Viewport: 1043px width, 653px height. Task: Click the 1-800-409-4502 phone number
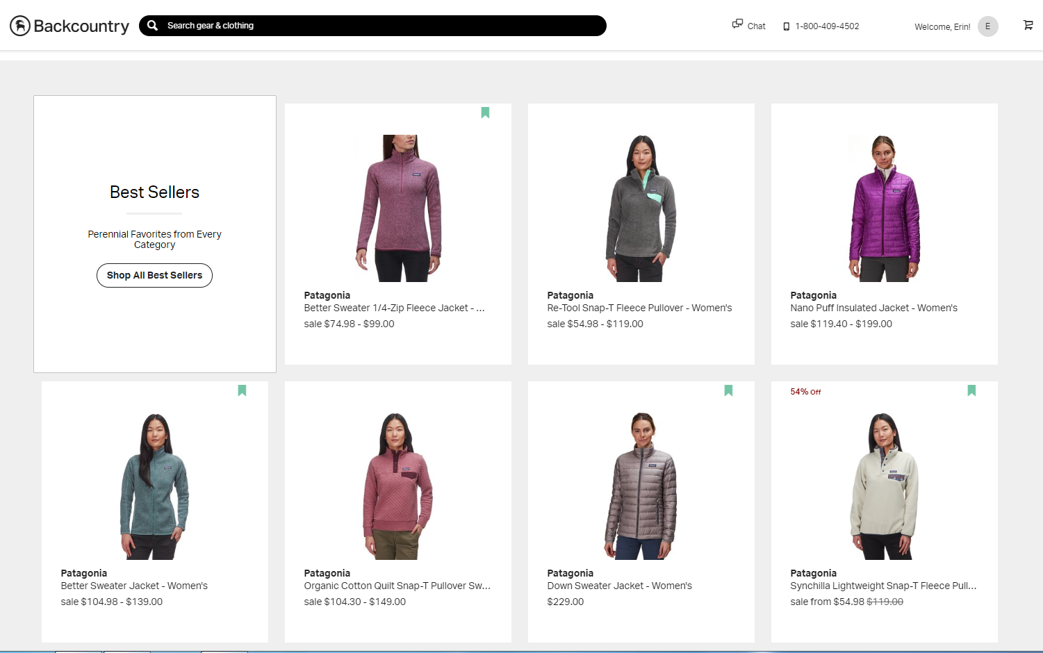pos(827,26)
